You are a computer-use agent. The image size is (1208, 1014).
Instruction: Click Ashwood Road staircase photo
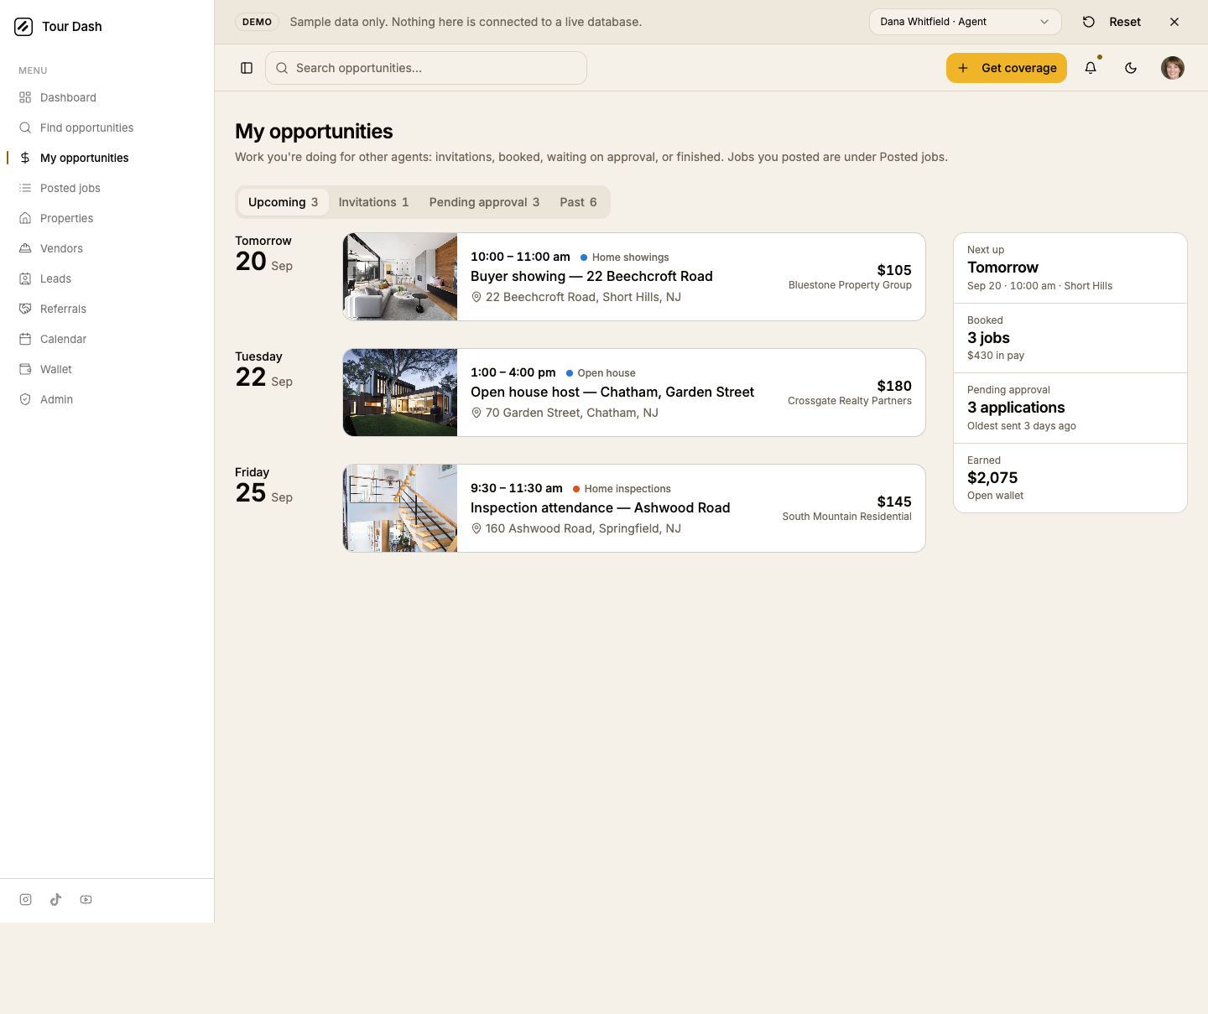pos(400,508)
